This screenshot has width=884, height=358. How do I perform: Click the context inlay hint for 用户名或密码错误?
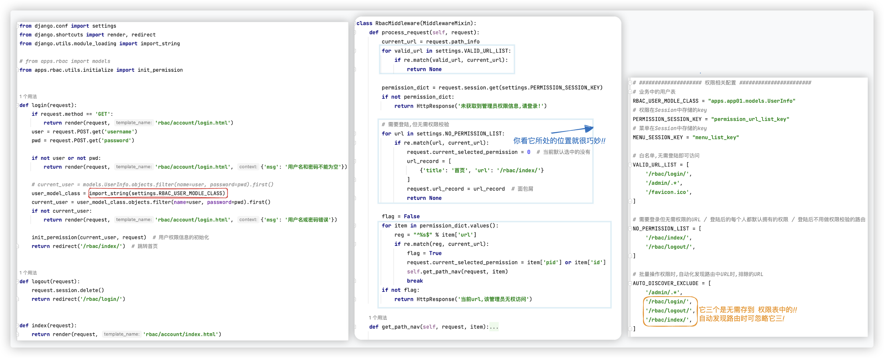coord(248,220)
